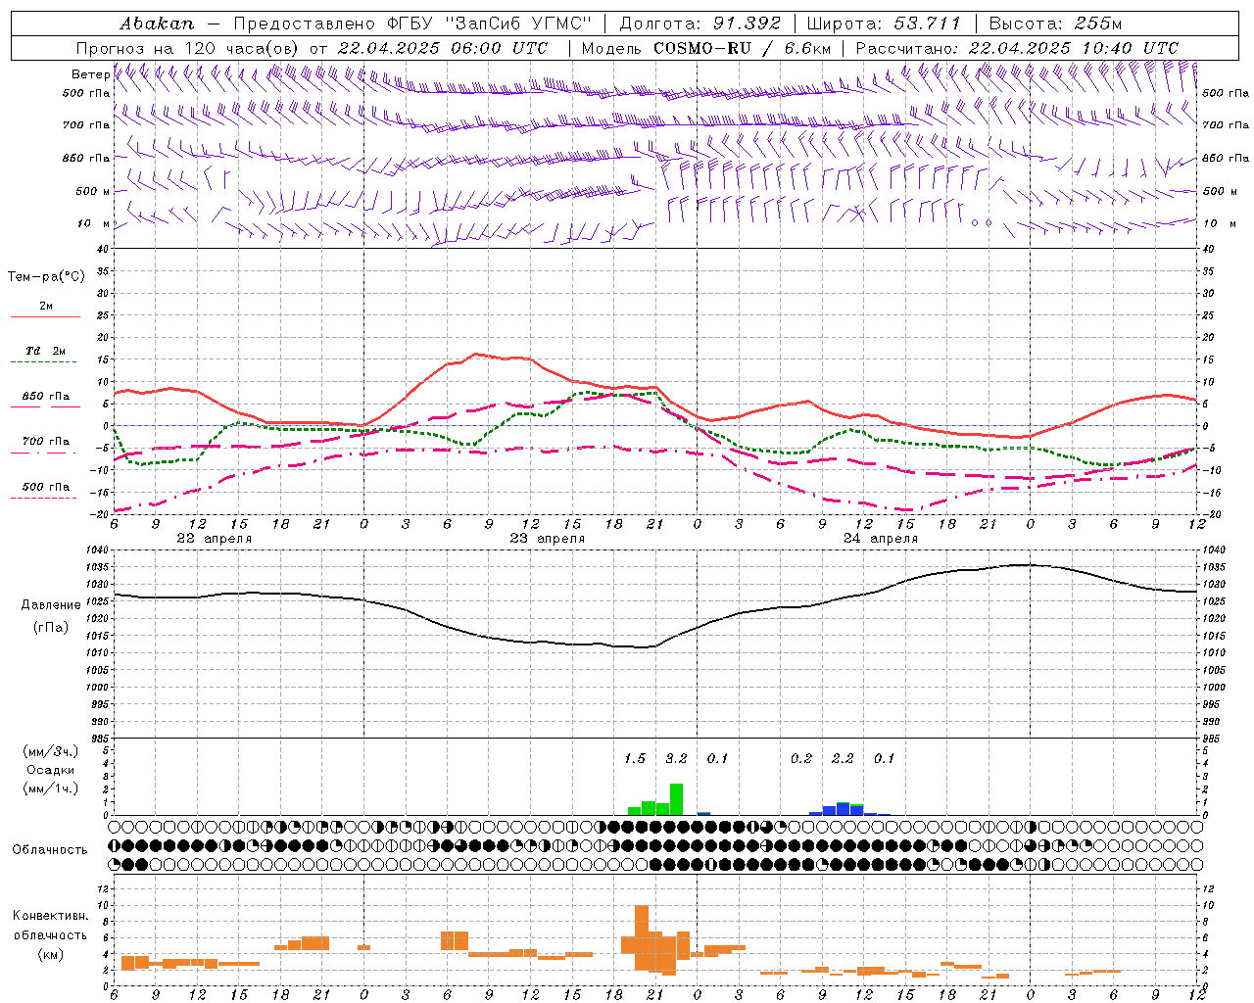The width and height of the screenshot is (1254, 1003).
Task: Select the text Предоставлено ФГБУ "ЗапСиб УГМС"
Action: coord(412,24)
